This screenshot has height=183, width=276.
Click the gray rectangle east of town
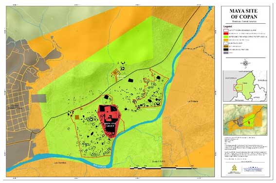39,98
